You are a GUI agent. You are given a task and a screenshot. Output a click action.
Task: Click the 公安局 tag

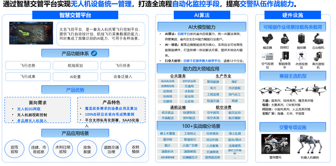(x=189, y=101)
